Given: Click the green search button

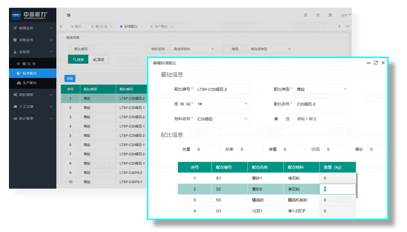Looking at the screenshot, I should click(78, 59).
